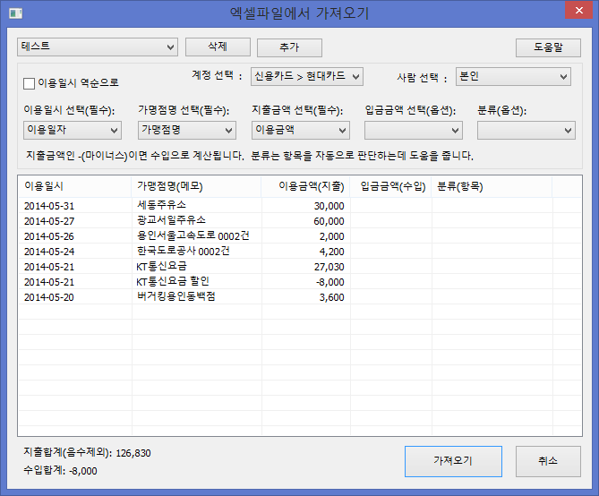This screenshot has width=599, height=496.
Task: Open the 테스트 preset dropdown
Action: (x=98, y=47)
